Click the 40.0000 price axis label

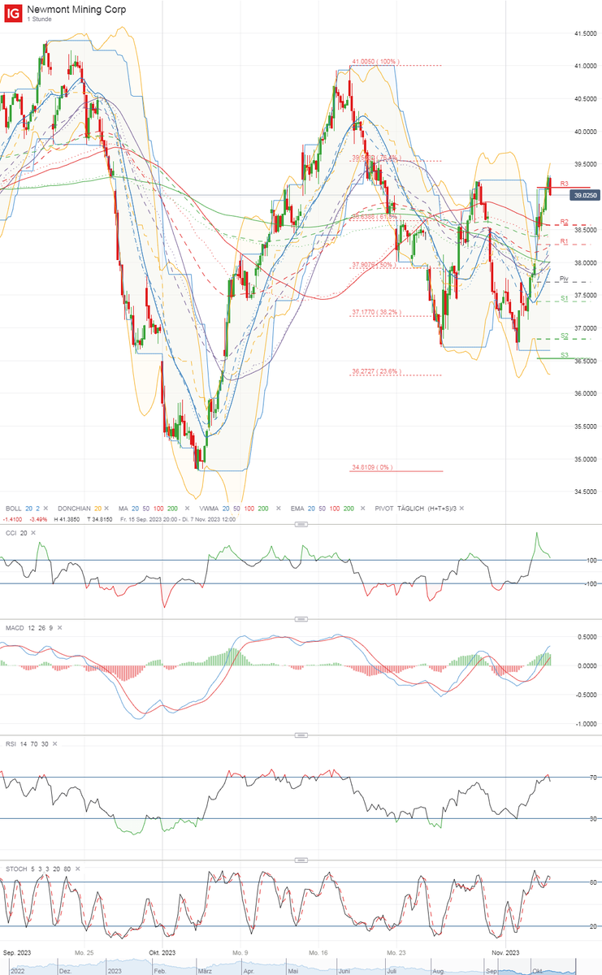[x=587, y=132]
